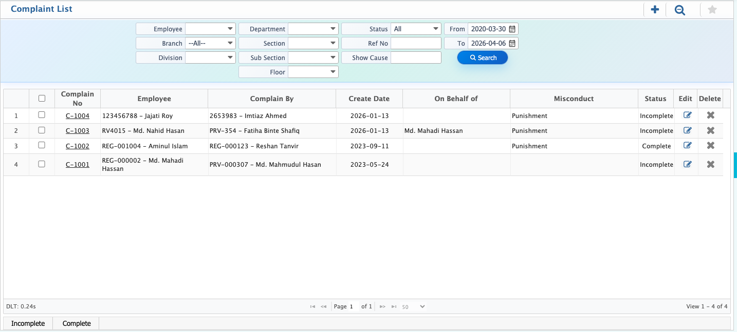The width and height of the screenshot is (737, 332).
Task: Open complaint link C-1003
Action: pyautogui.click(x=78, y=131)
